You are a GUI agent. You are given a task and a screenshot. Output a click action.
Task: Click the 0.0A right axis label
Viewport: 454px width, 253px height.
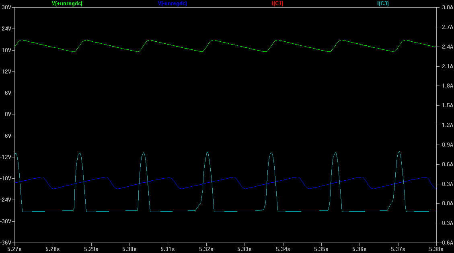448,203
